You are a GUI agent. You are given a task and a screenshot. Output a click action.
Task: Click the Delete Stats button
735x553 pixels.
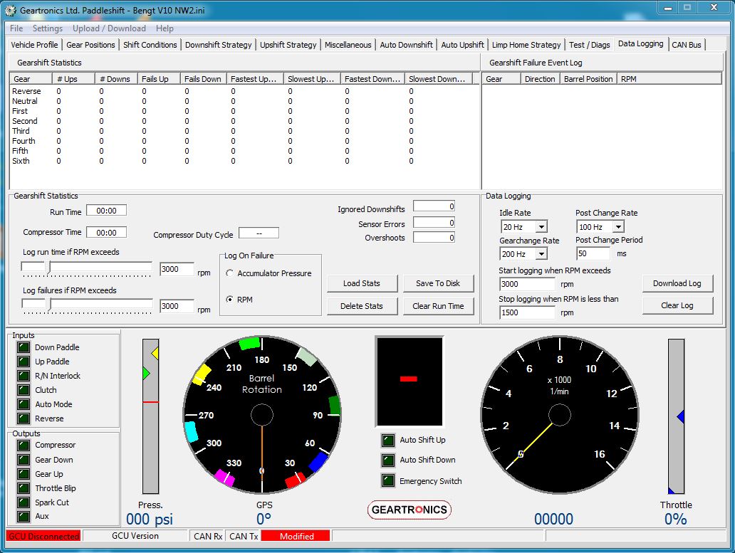point(361,306)
